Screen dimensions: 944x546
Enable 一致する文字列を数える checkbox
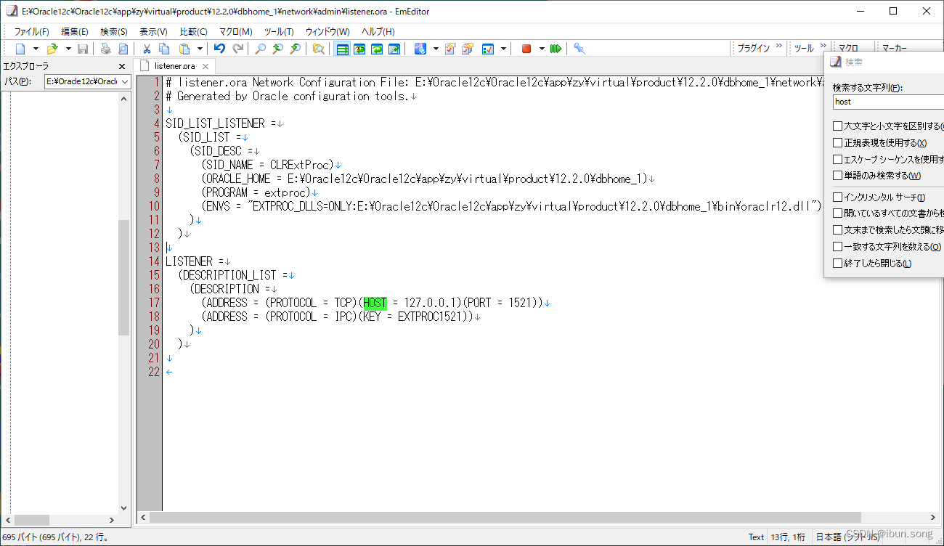point(837,247)
